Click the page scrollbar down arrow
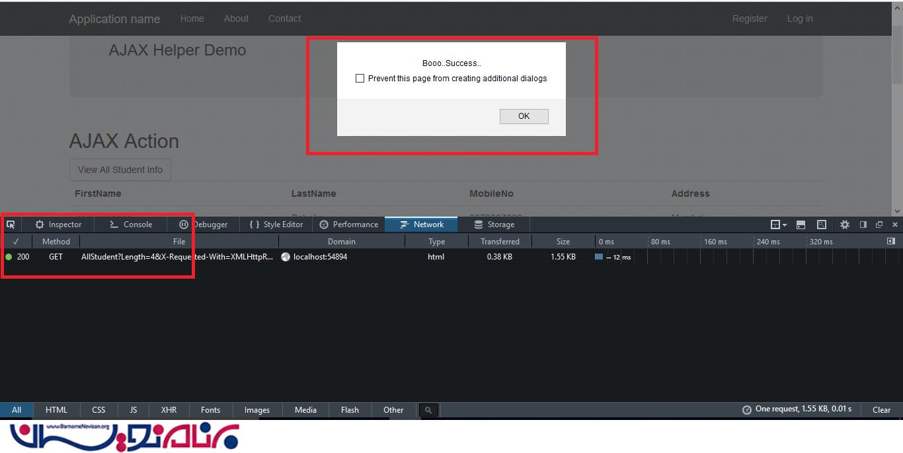This screenshot has height=453, width=903. [897, 211]
